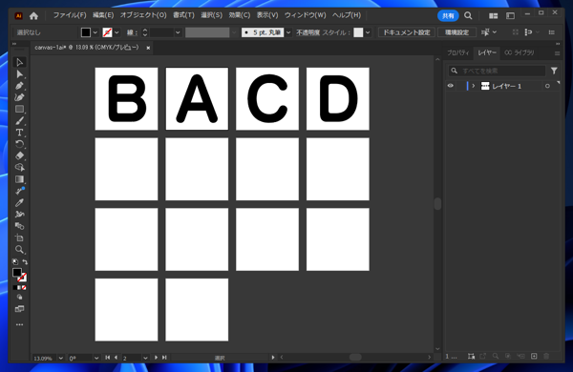
Task: Set the None color mode below swatches
Action: click(x=24, y=288)
